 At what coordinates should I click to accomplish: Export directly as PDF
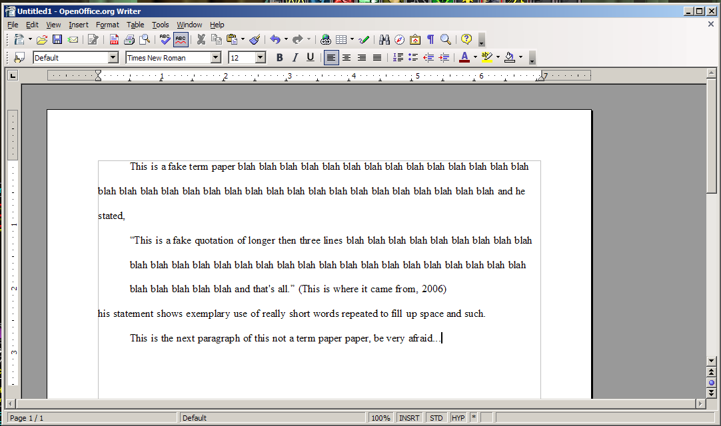[114, 40]
